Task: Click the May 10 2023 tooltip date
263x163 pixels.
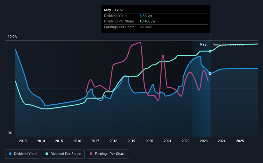Action: click(114, 10)
